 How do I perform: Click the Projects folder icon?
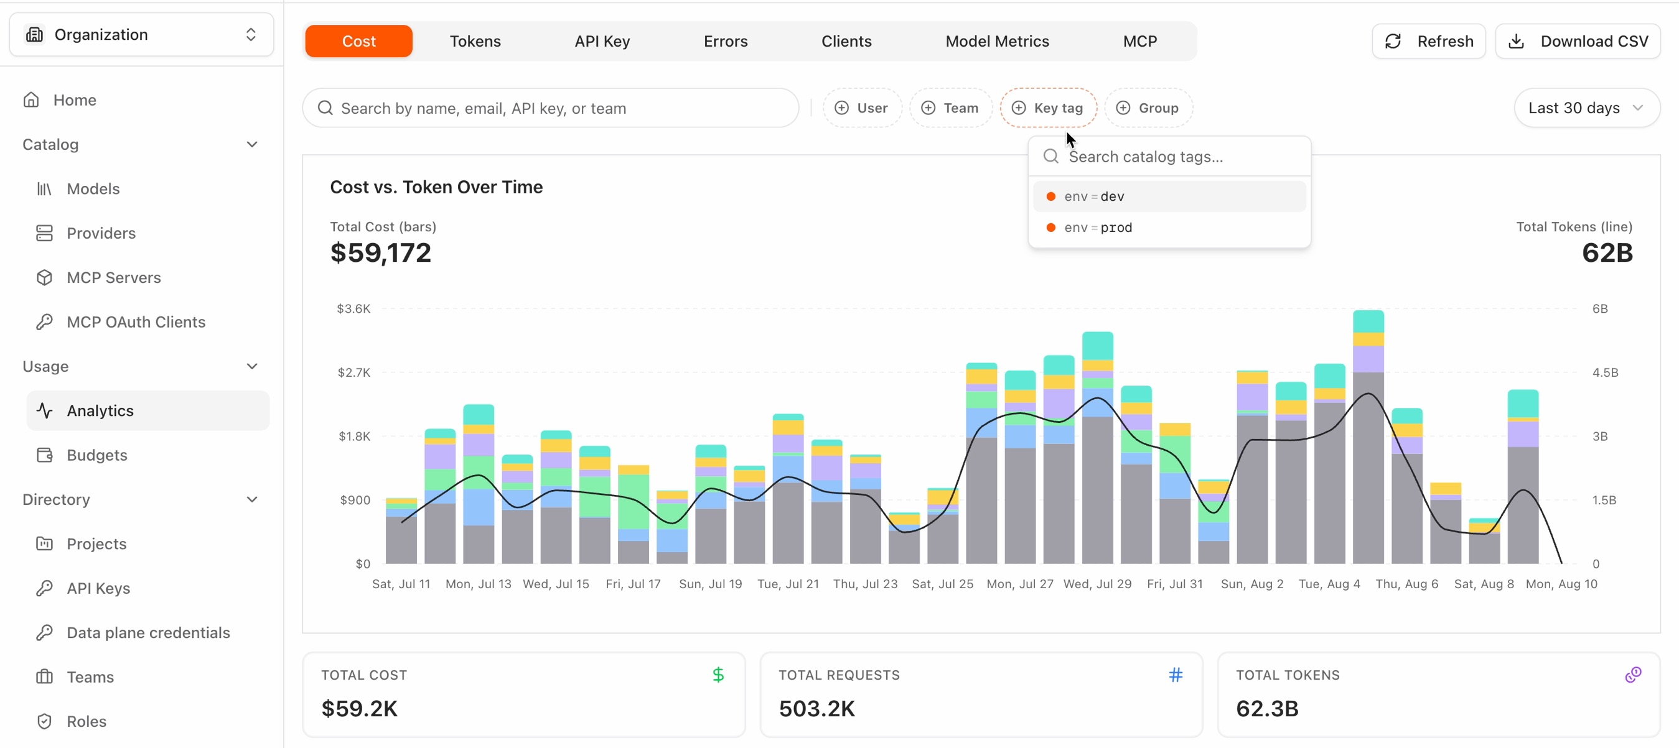click(x=44, y=543)
